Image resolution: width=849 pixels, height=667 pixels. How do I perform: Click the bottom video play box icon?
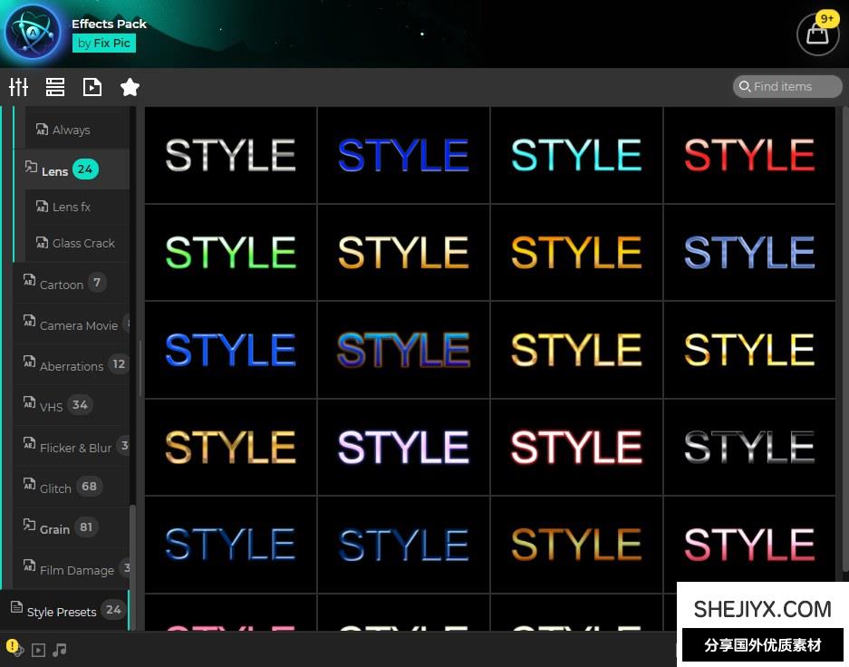tap(38, 650)
